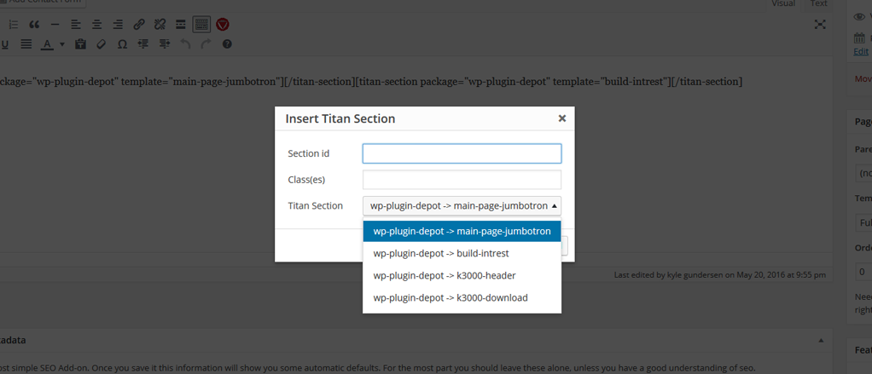Viewport: 872px width, 374px height.
Task: Toggle distraction-free fullscreen mode
Action: tap(820, 25)
